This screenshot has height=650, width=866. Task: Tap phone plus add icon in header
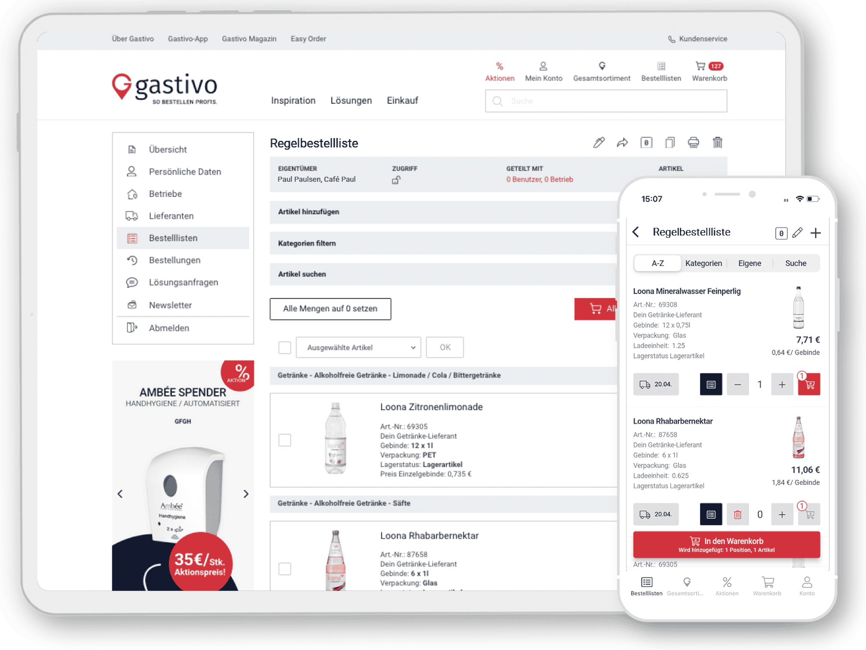click(x=816, y=233)
